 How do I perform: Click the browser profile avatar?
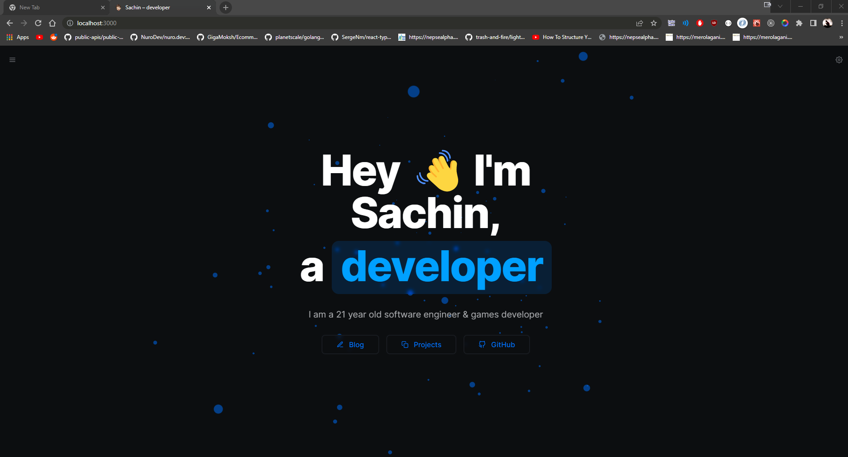pyautogui.click(x=828, y=23)
